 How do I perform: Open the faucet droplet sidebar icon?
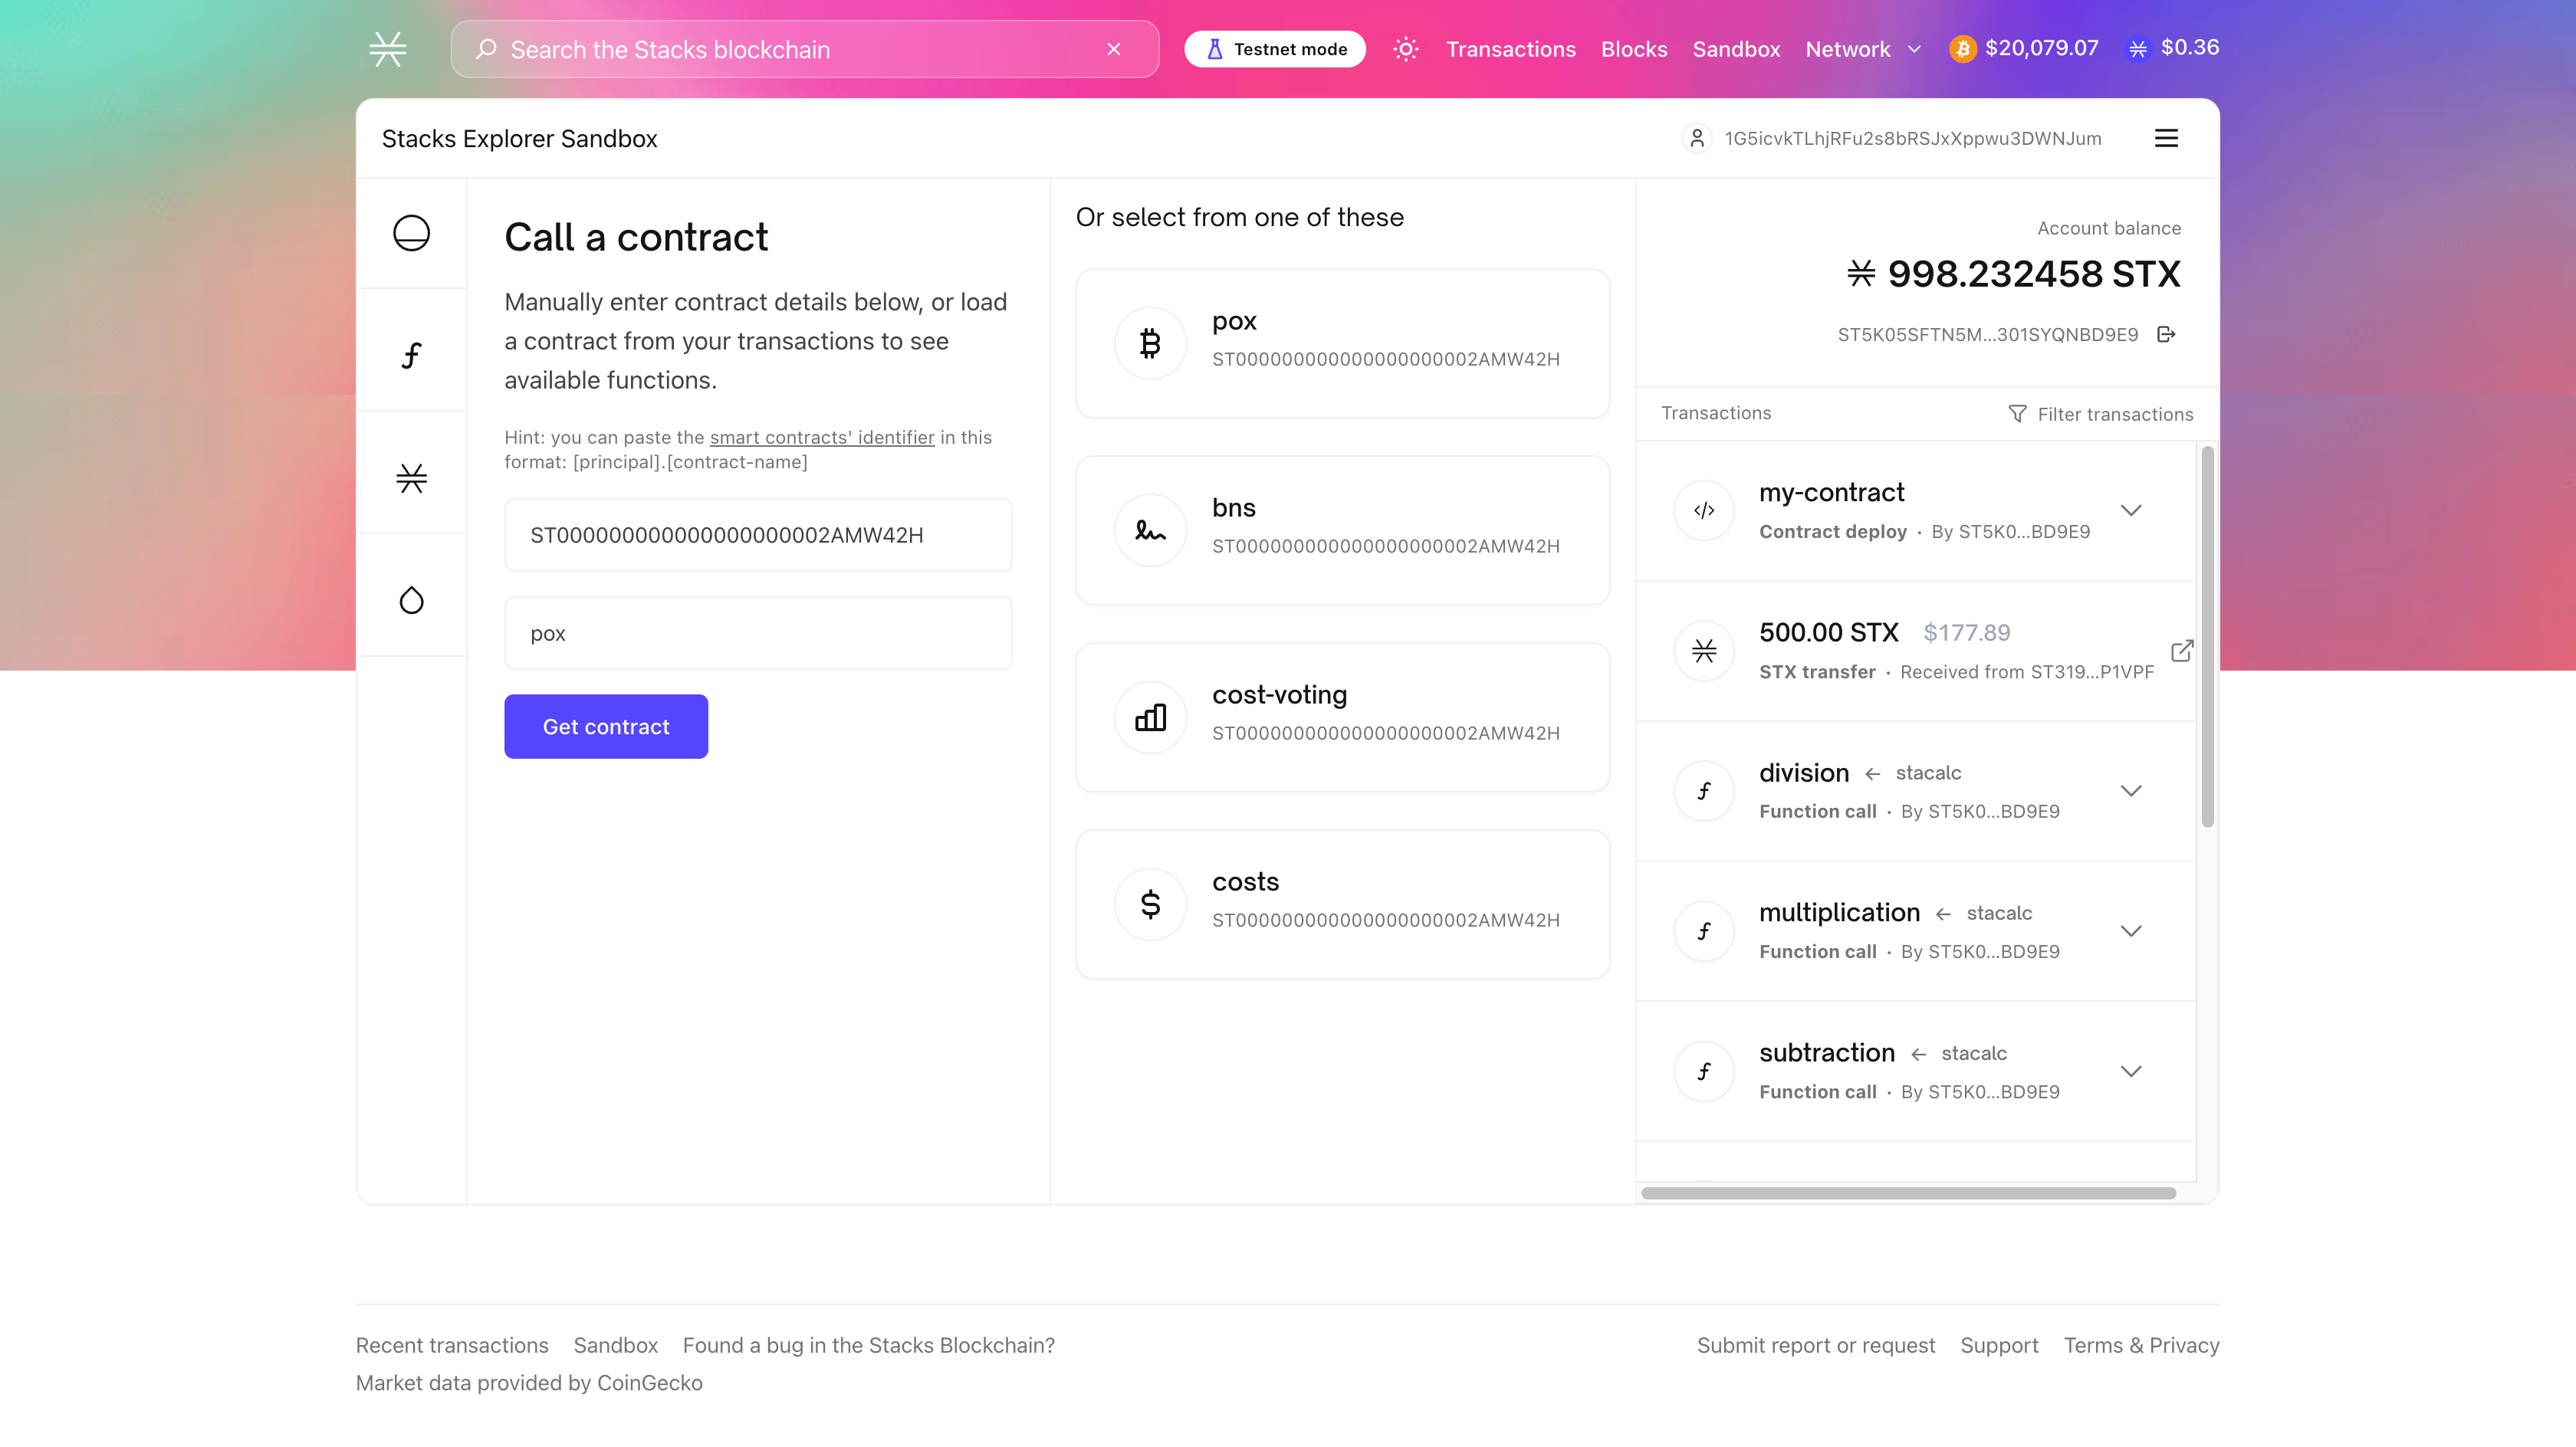[x=411, y=600]
